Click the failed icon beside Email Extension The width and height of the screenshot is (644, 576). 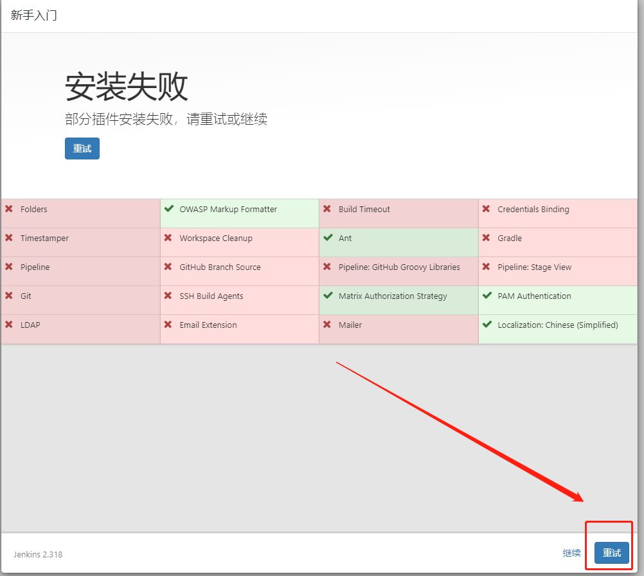click(168, 325)
